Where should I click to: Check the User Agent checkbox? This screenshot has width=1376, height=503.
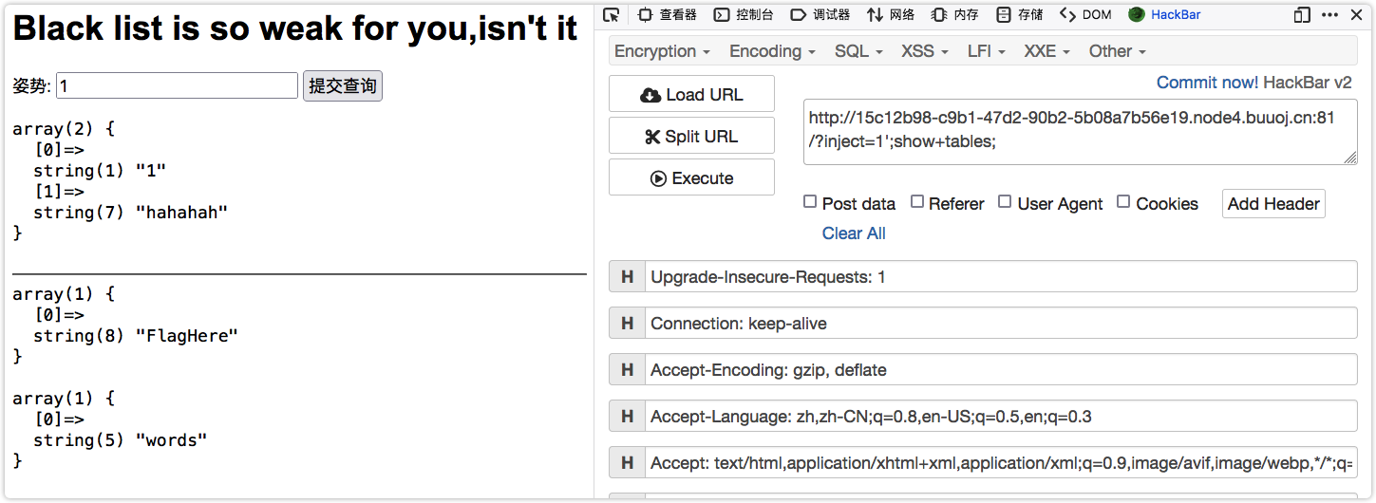point(1005,202)
